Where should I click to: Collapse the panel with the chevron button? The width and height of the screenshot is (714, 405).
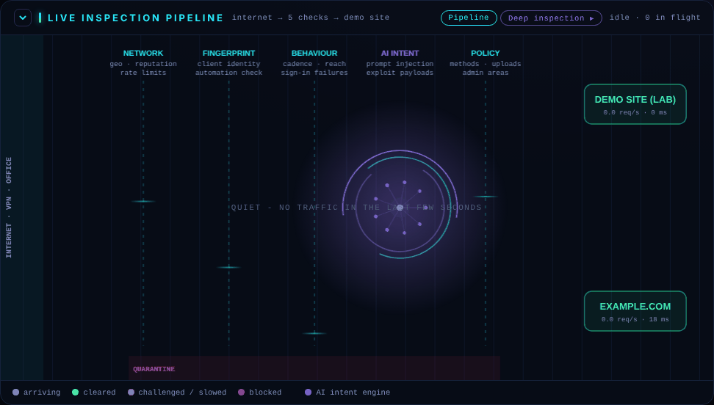(23, 18)
